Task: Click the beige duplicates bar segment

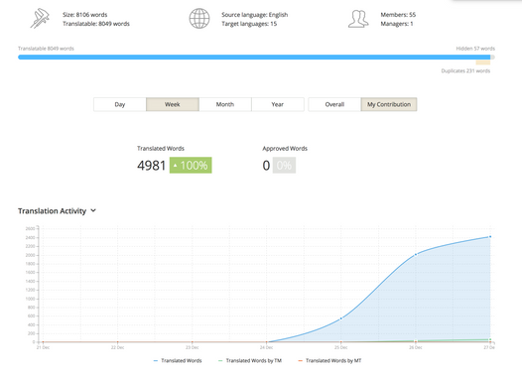Action: 482,63
